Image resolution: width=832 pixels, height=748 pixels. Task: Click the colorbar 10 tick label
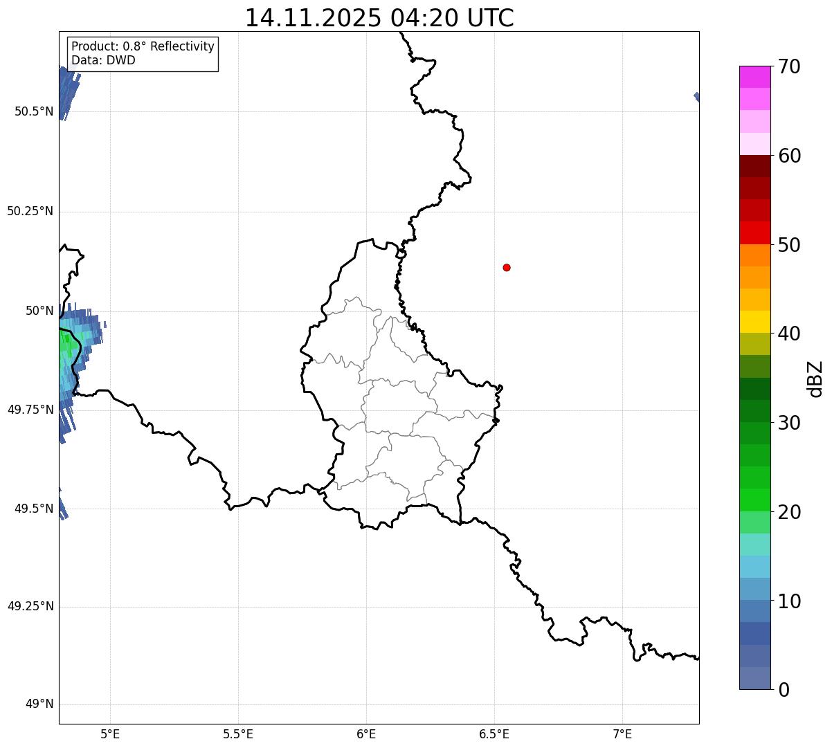(789, 601)
